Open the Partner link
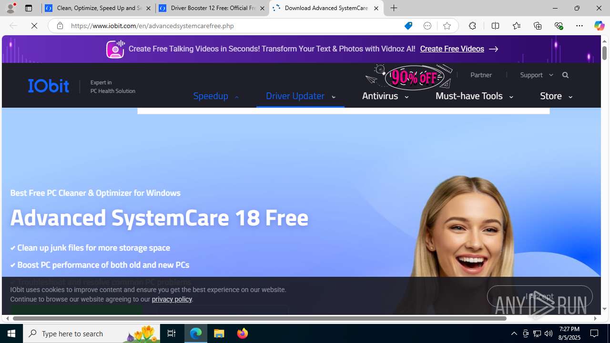610x343 pixels. pos(481,75)
